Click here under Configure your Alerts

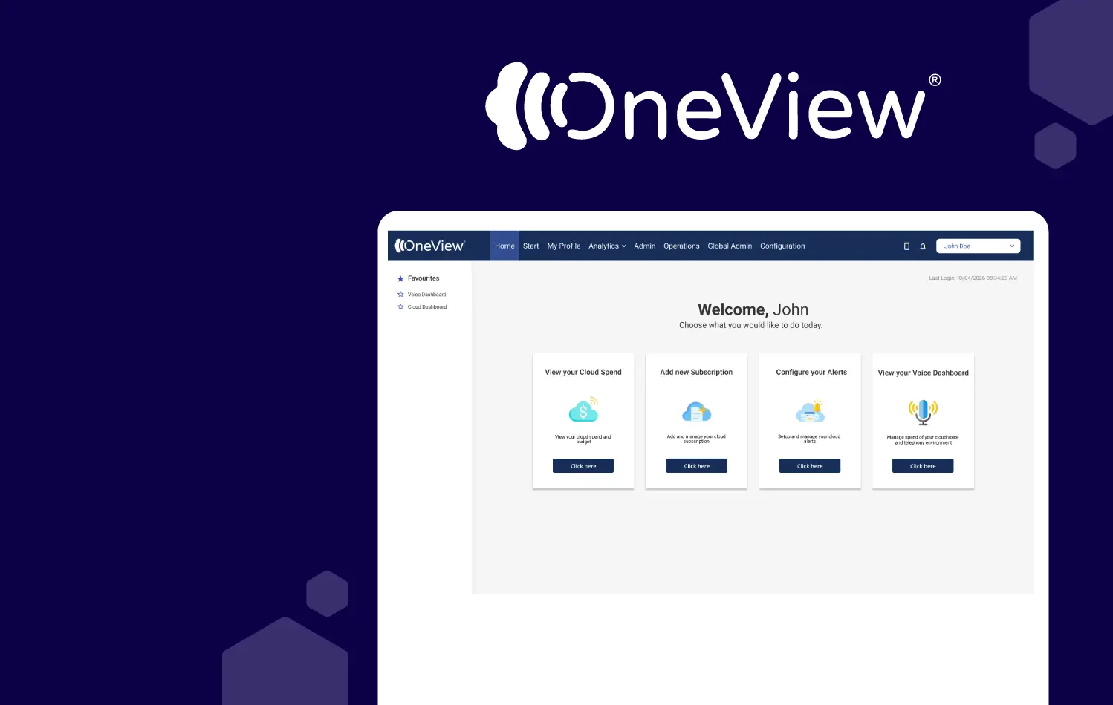pyautogui.click(x=810, y=466)
